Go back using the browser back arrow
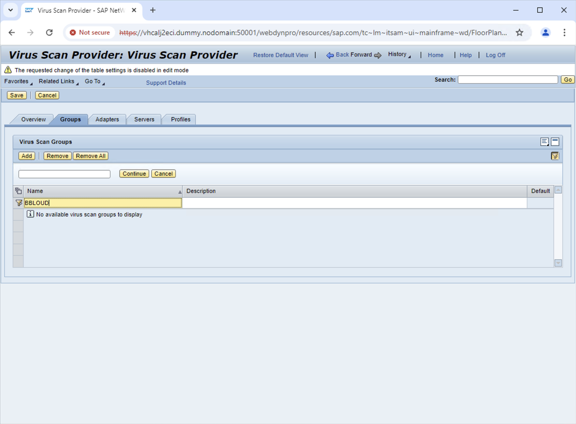 (x=12, y=32)
